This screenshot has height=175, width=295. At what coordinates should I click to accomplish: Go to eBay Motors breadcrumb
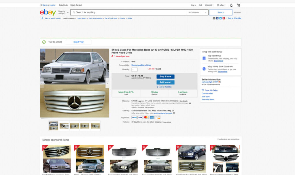[x=82, y=18]
